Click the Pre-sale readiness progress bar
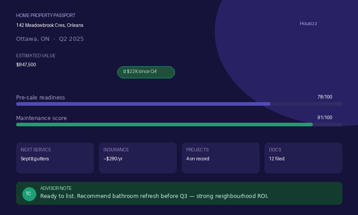 click(179, 104)
